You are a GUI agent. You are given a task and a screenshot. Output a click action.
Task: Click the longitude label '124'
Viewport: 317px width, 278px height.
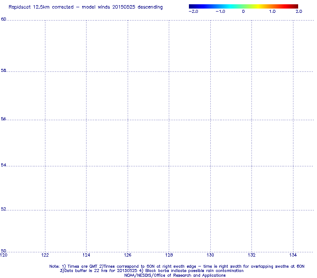[87, 255]
